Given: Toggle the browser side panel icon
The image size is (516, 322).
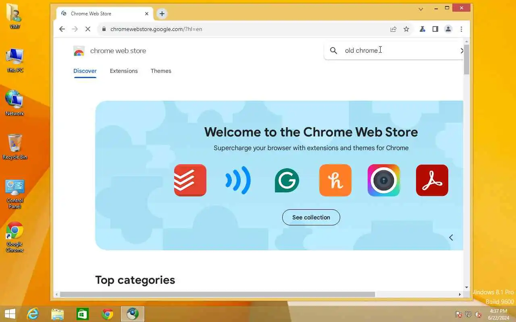Looking at the screenshot, I should [x=435, y=29].
